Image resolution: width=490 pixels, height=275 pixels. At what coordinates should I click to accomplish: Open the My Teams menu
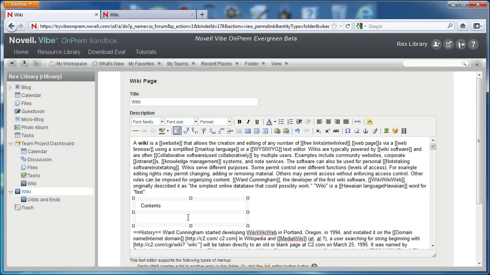[181, 64]
